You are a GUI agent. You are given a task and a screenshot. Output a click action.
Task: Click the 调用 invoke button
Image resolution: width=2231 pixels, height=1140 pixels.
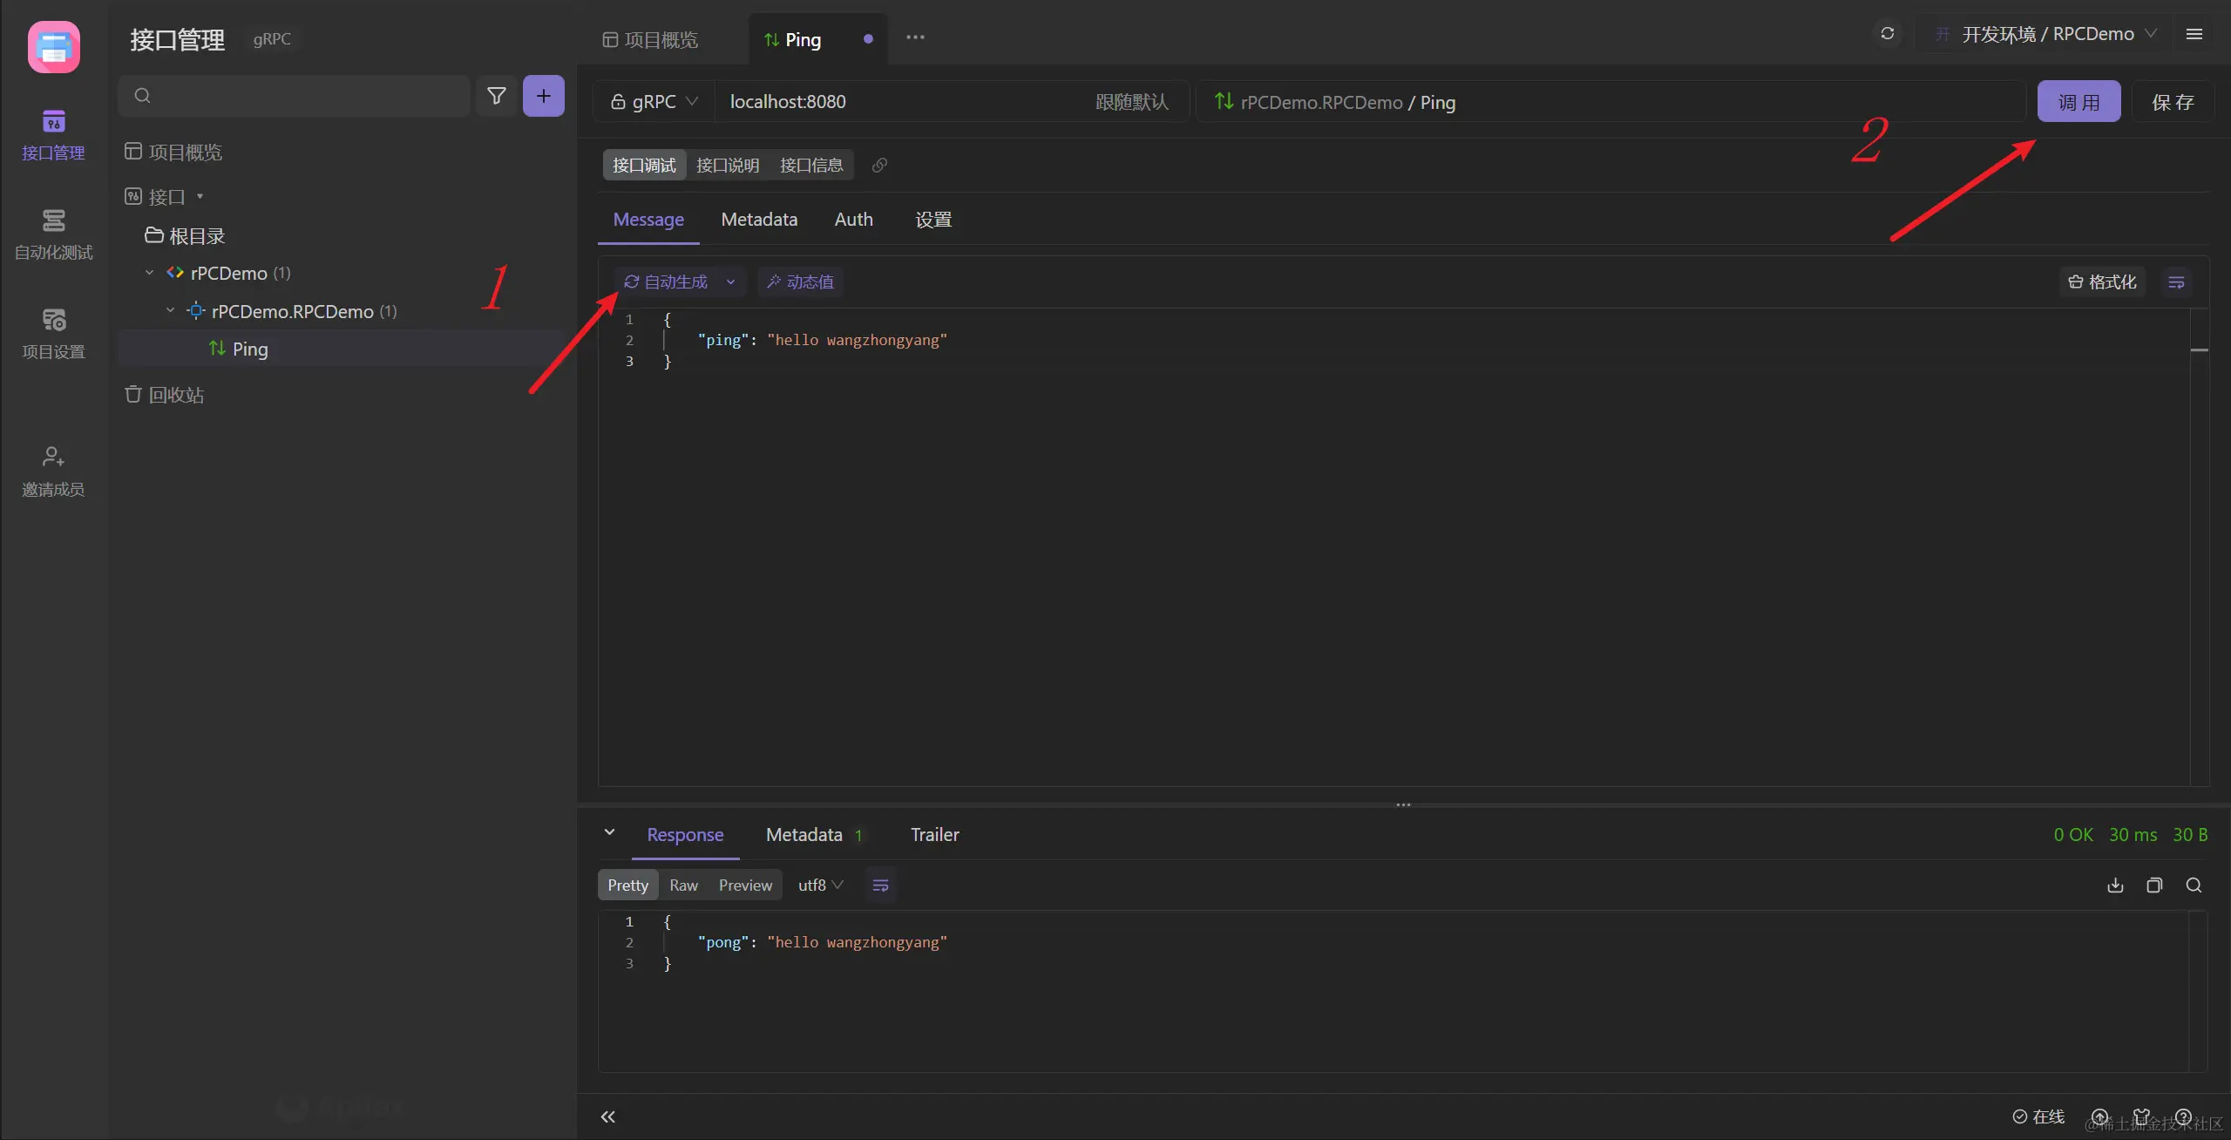click(x=2078, y=102)
